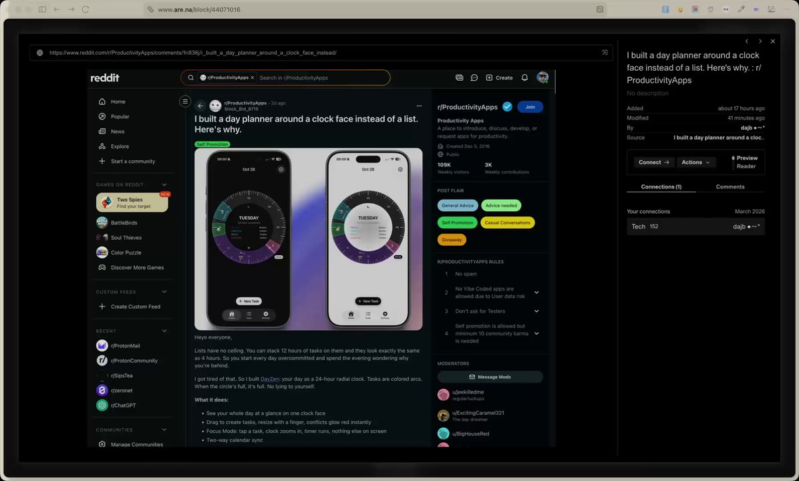This screenshot has height=481, width=799.
Task: Open dark phone mockup post image
Action: (249, 238)
